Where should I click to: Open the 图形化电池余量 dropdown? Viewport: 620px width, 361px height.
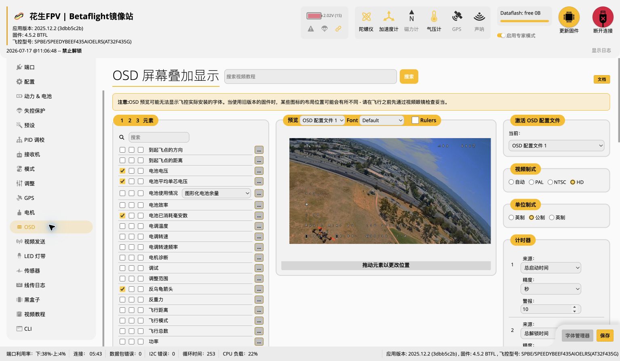[x=217, y=193]
